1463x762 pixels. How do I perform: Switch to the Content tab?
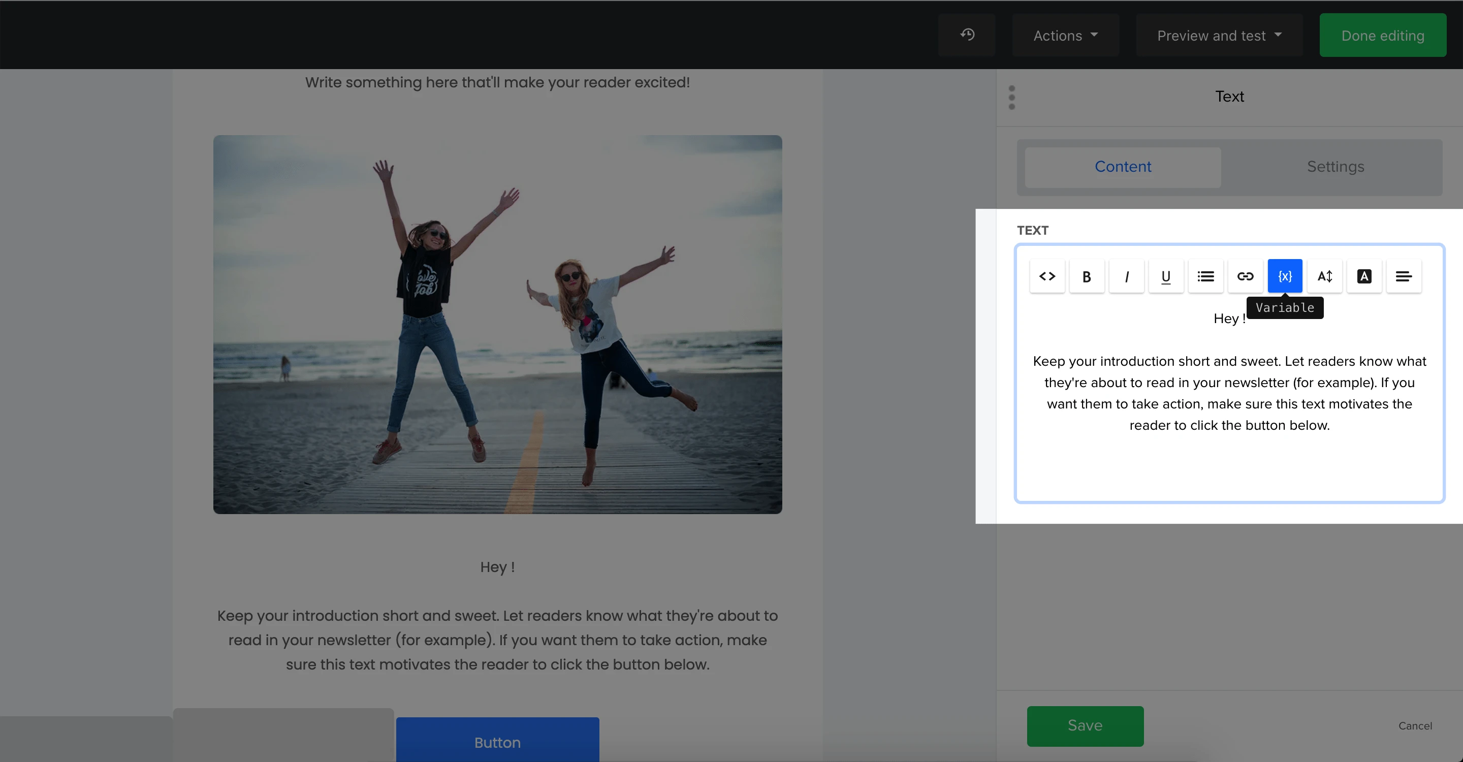tap(1122, 167)
